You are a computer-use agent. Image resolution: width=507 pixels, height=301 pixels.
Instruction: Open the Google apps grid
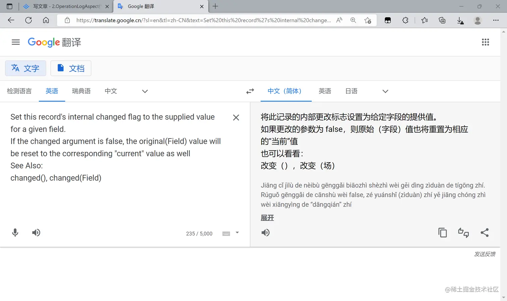485,42
